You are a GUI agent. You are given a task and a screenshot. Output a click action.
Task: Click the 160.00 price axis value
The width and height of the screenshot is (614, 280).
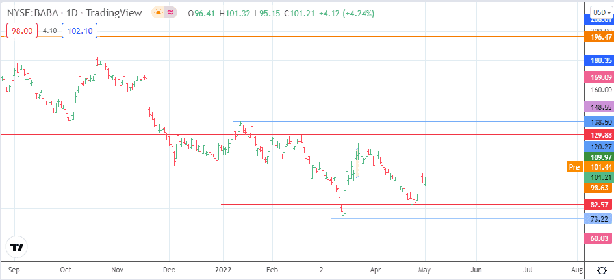tap(600, 90)
